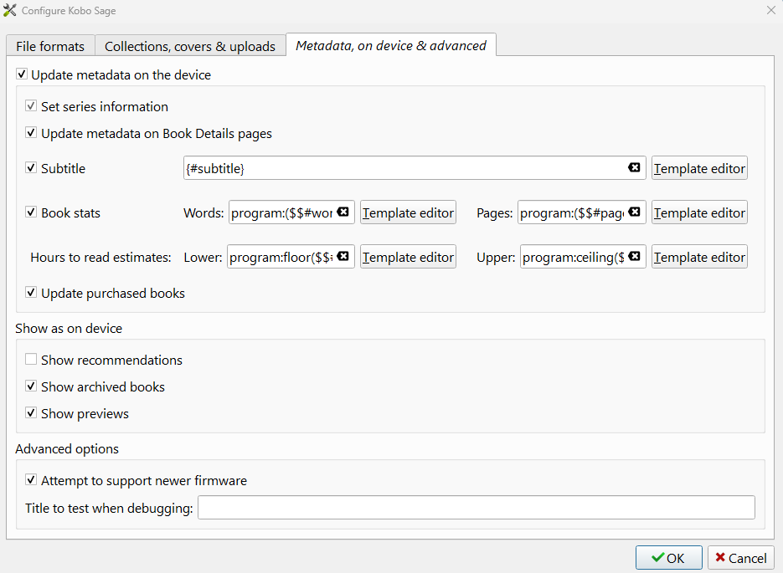Viewport: 783px width, 573px height.
Task: Uncheck Show archived books
Action: [x=31, y=387]
